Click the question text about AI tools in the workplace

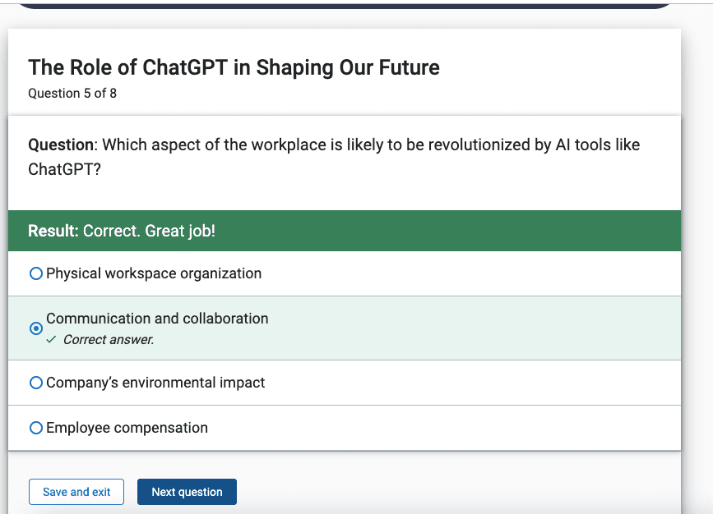334,157
